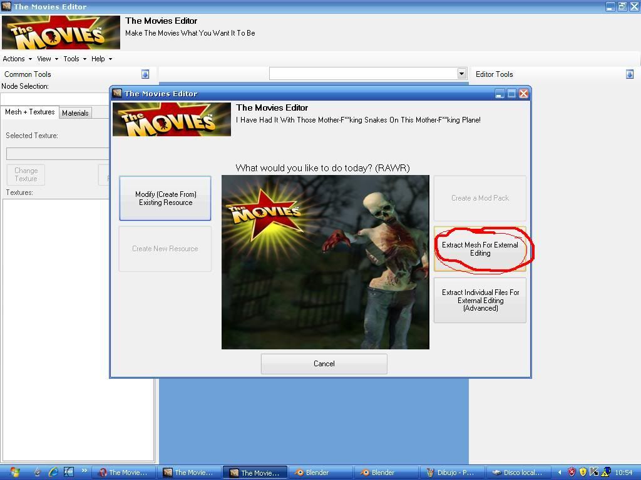Expand hidden system tray icons arrow
Screen dimensions: 641x480
[x=560, y=472]
